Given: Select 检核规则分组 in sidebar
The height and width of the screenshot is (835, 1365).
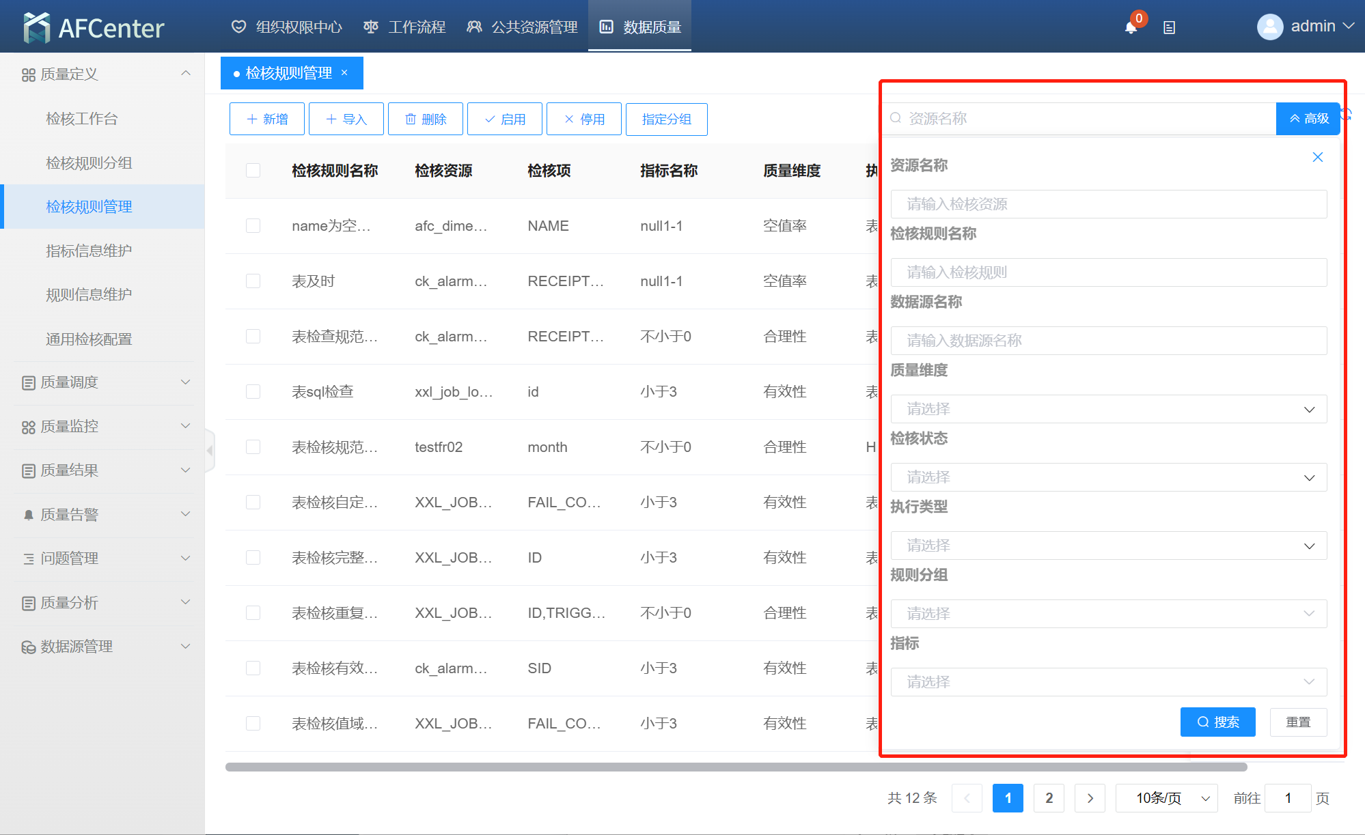Looking at the screenshot, I should (89, 162).
